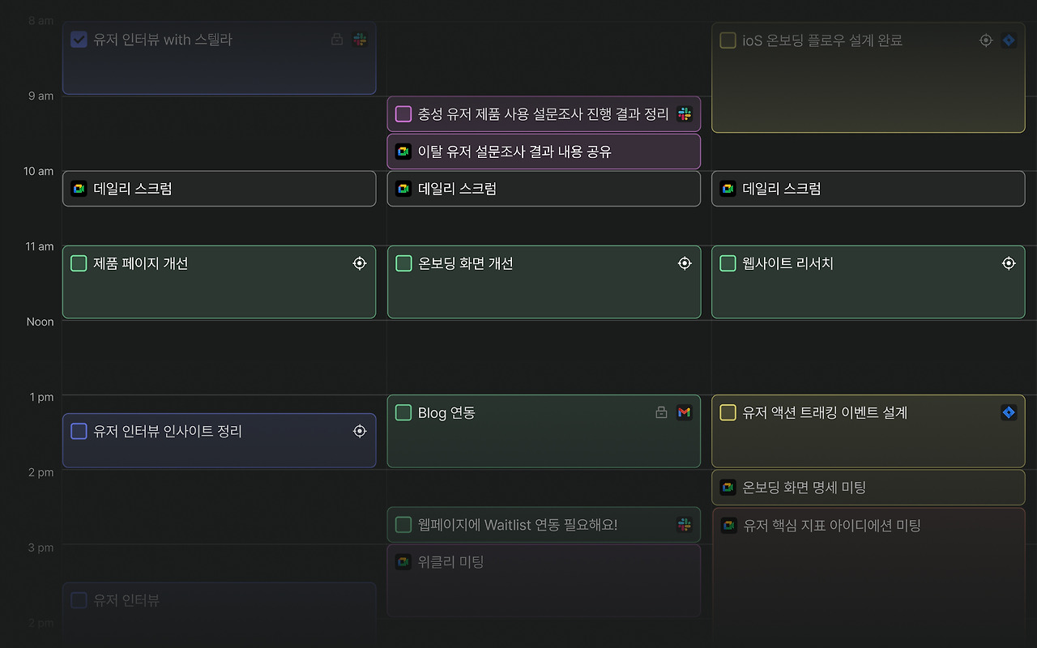Click focus target icon on 웹사이트 리서치
1037x648 pixels.
coord(1009,263)
